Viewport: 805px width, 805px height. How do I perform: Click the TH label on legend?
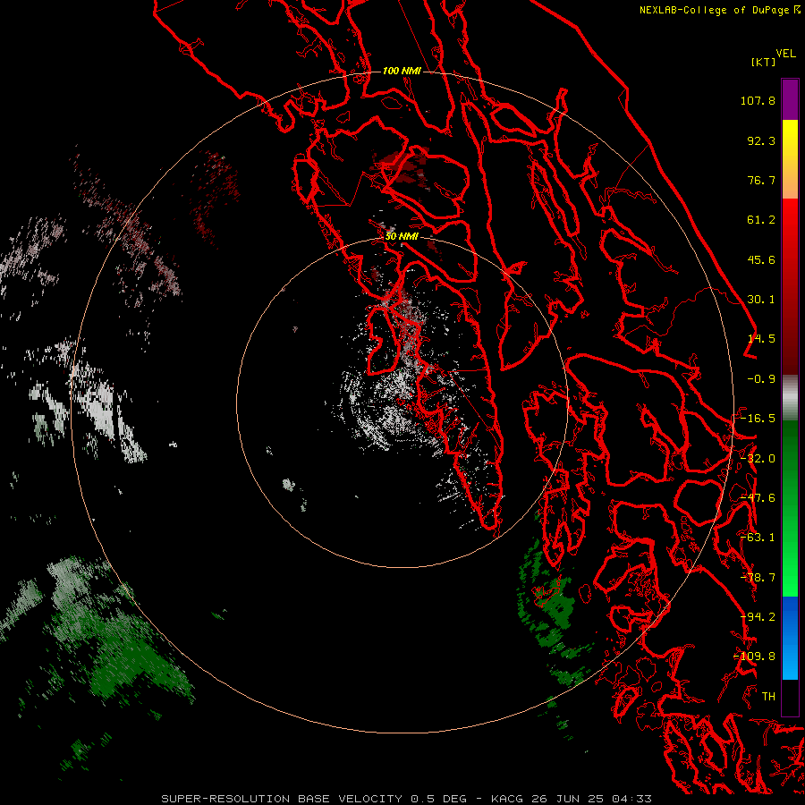click(768, 697)
